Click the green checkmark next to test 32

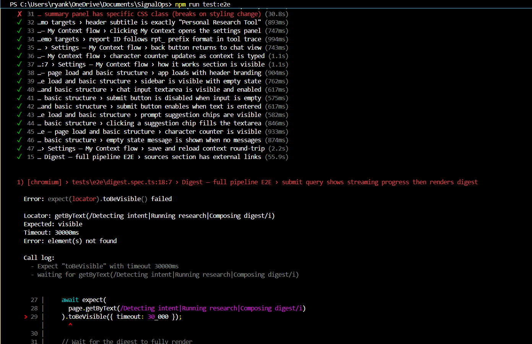[x=19, y=22]
